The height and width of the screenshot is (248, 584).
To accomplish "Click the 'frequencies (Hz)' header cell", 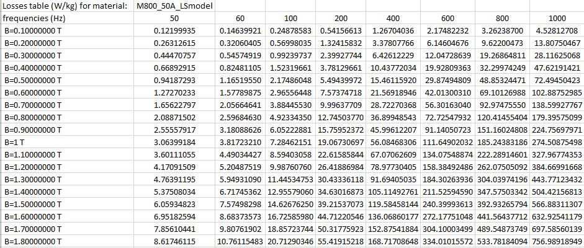I will tap(67, 18).
